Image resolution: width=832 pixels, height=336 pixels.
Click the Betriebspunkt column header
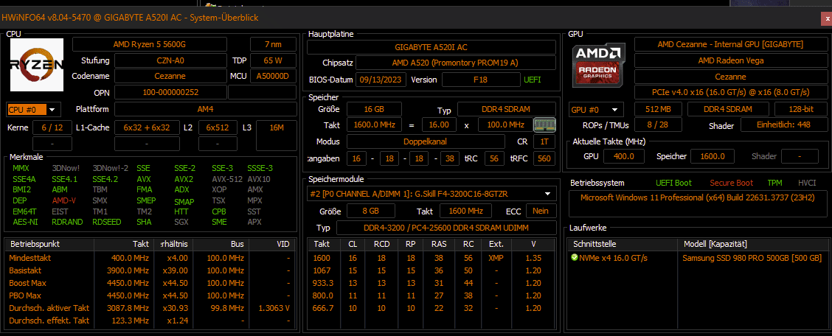pyautogui.click(x=49, y=244)
